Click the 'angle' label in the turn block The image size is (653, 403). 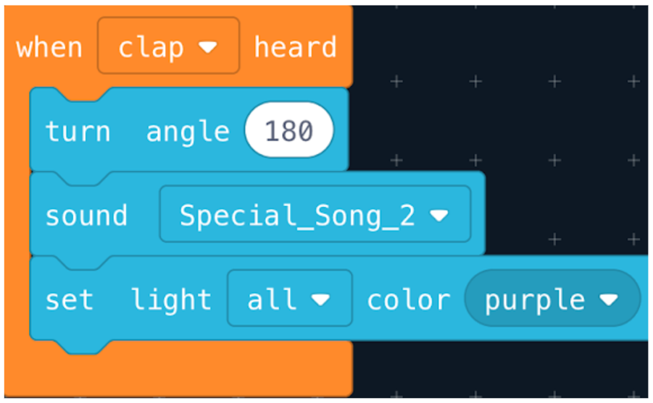[188, 132]
